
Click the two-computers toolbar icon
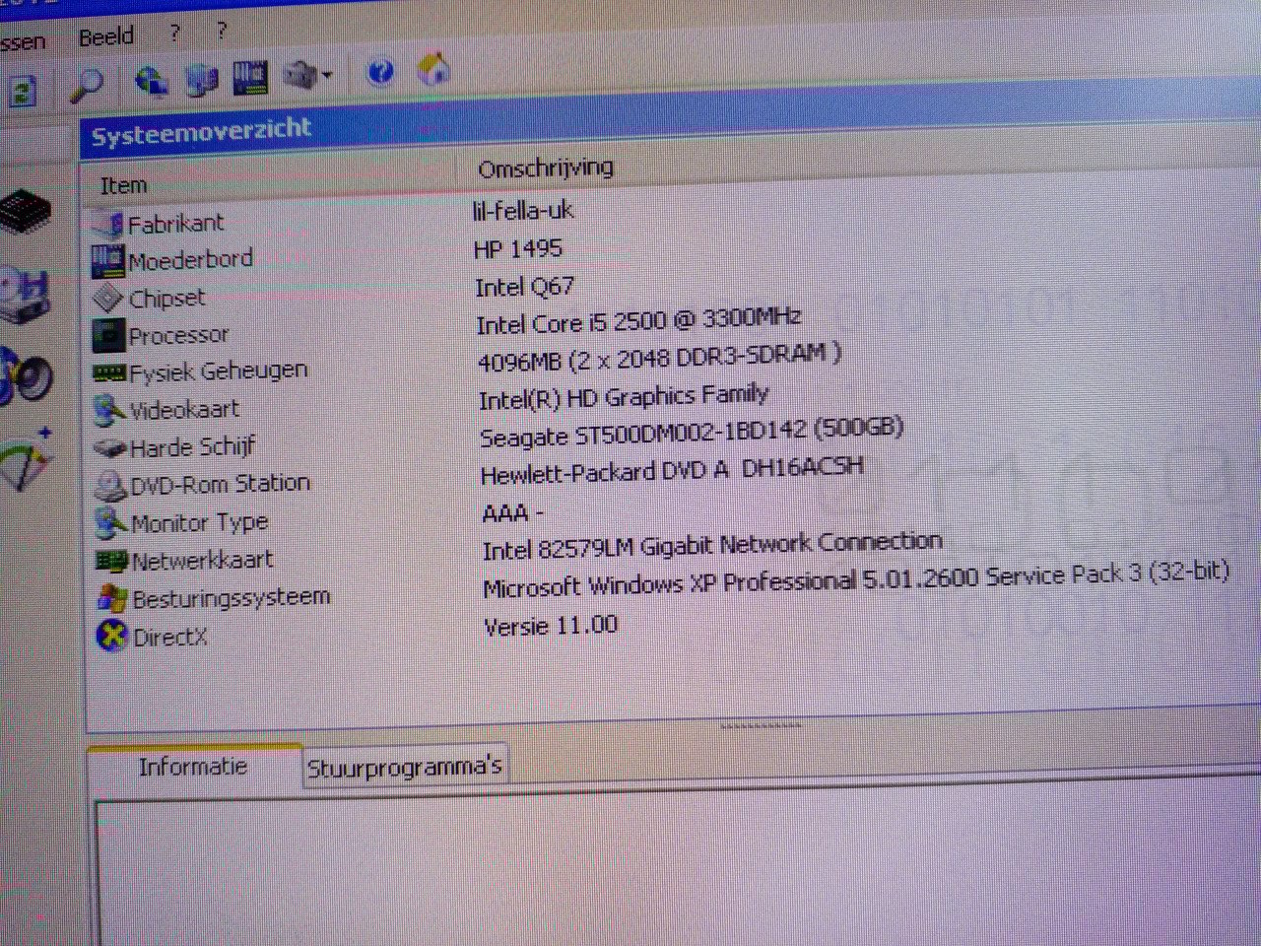click(x=201, y=79)
